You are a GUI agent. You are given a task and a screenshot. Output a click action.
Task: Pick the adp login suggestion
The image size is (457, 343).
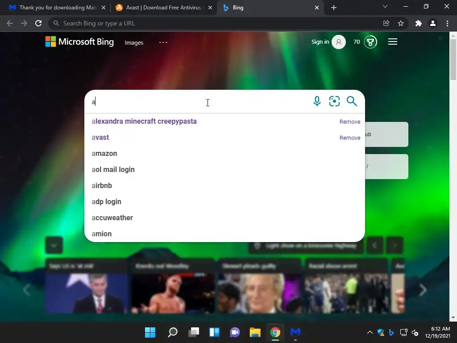coord(224,201)
